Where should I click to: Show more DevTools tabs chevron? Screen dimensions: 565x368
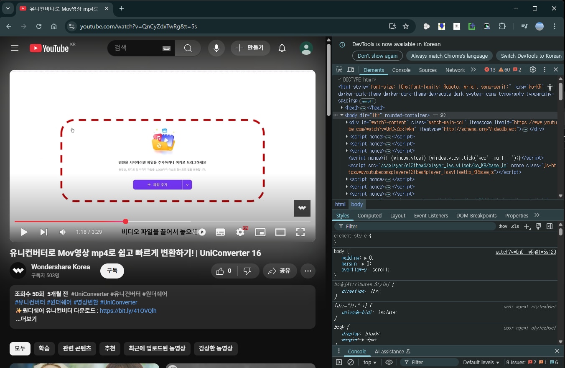coord(473,69)
